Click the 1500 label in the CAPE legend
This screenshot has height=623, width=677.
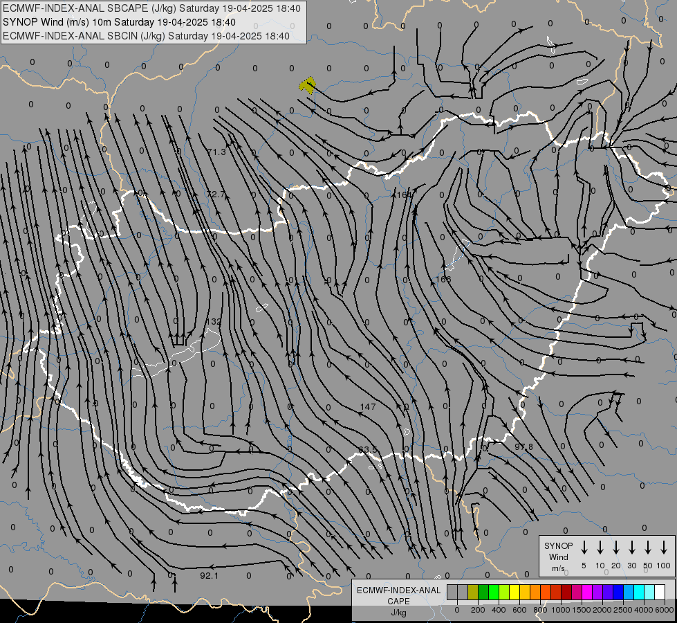(x=582, y=610)
